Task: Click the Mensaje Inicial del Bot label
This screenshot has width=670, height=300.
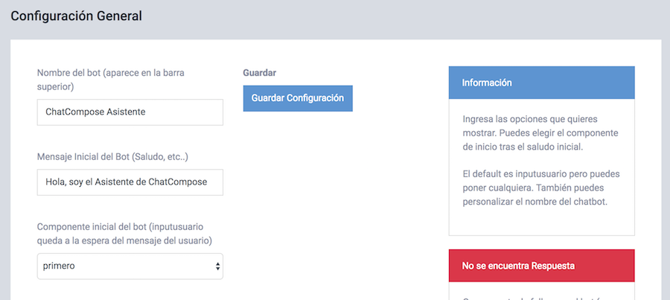Action: [x=113, y=157]
